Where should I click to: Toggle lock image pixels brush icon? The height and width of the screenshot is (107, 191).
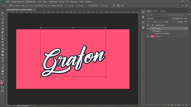[158, 22]
